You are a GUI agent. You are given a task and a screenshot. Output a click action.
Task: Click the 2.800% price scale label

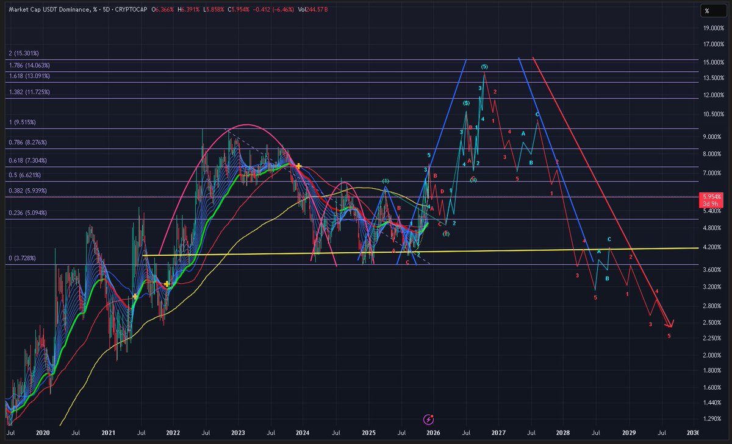pos(712,306)
